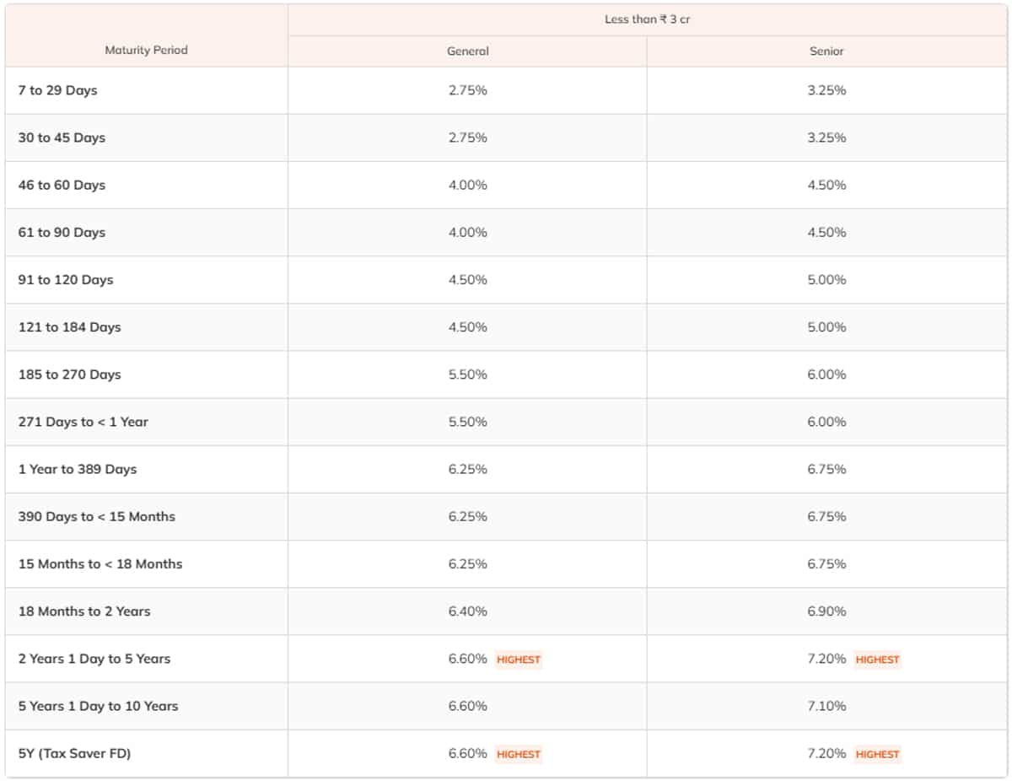
Task: Click HIGHEST badge beside Senior 7.20% 2 Years row
Action: pos(877,660)
